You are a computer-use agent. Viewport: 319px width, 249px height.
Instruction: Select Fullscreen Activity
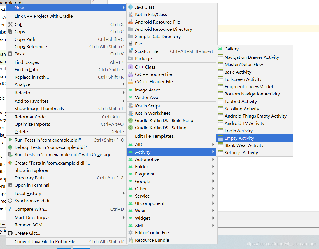[255, 79]
